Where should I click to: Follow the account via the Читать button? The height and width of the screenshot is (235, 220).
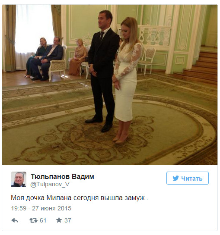click(x=188, y=178)
